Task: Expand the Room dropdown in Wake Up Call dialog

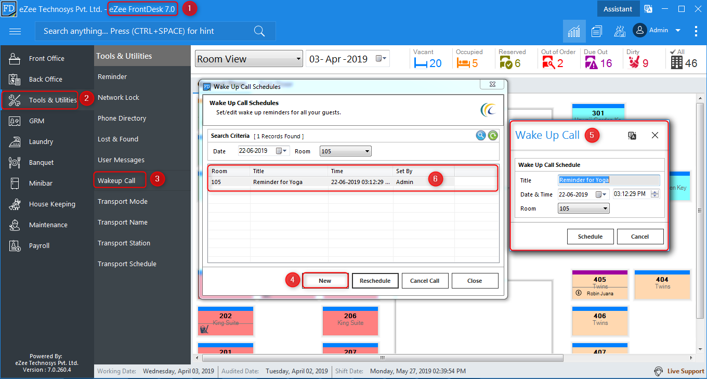Action: pyautogui.click(x=605, y=208)
